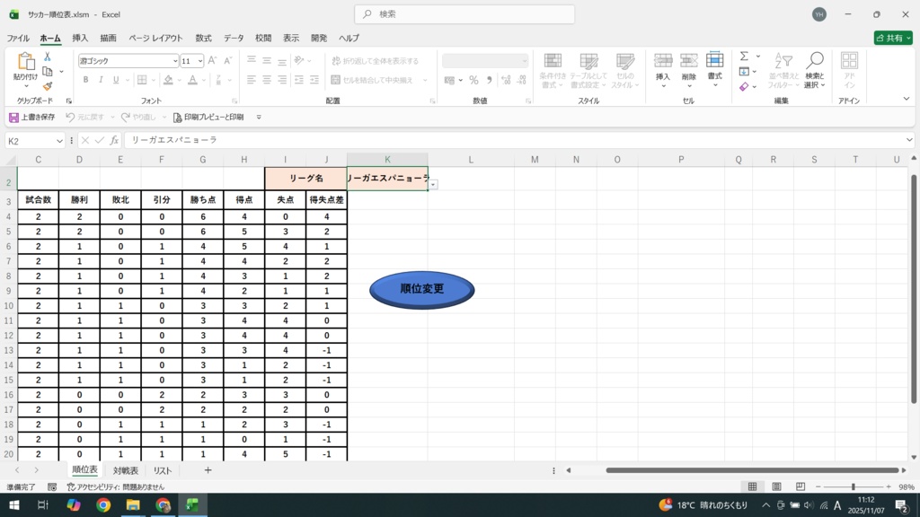Viewport: 920px width, 517px height.
Task: Toggle center horizontal alignment
Action: [266, 80]
